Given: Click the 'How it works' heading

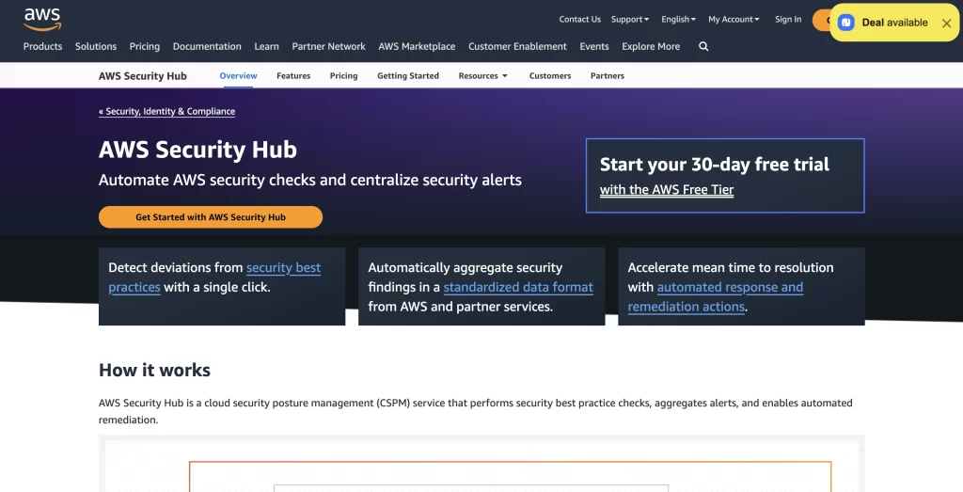Looking at the screenshot, I should tap(155, 370).
